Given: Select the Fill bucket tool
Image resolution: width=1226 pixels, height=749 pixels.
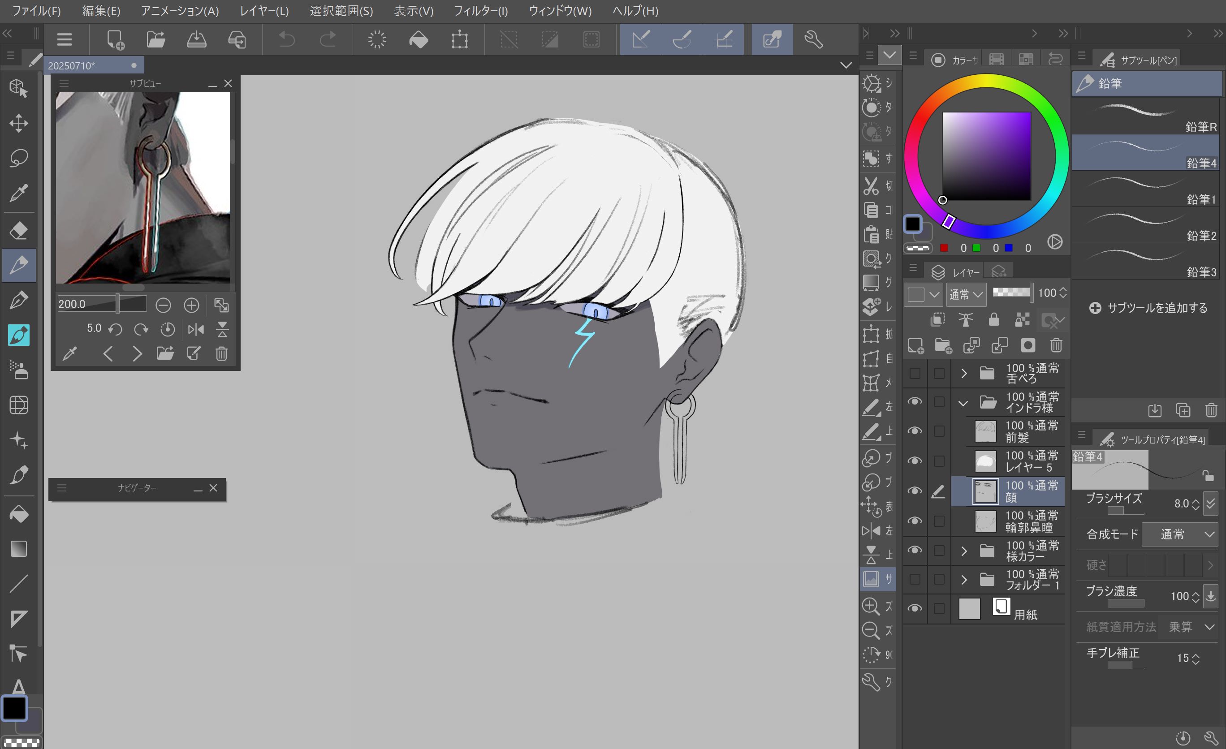Looking at the screenshot, I should click(18, 514).
